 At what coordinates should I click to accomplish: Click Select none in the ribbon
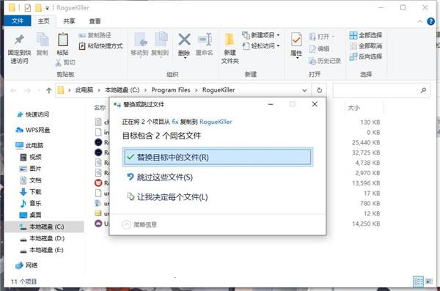coord(366,46)
